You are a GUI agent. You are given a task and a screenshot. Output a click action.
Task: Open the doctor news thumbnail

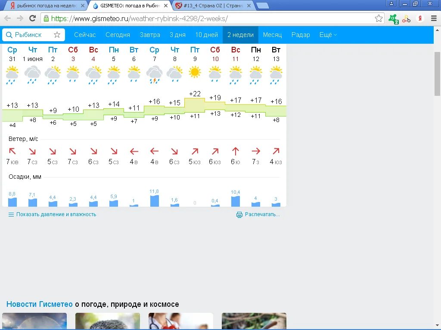click(180, 321)
